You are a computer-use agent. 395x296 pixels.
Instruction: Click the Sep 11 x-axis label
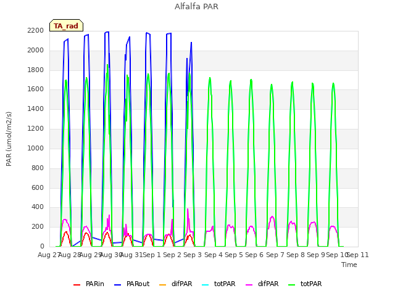point(358,255)
